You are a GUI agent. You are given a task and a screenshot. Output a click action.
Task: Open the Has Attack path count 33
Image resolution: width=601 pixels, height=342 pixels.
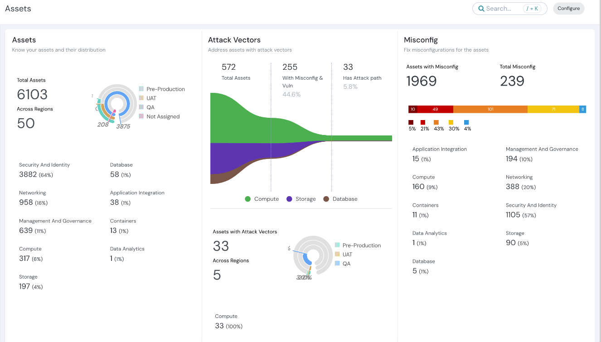coord(348,67)
